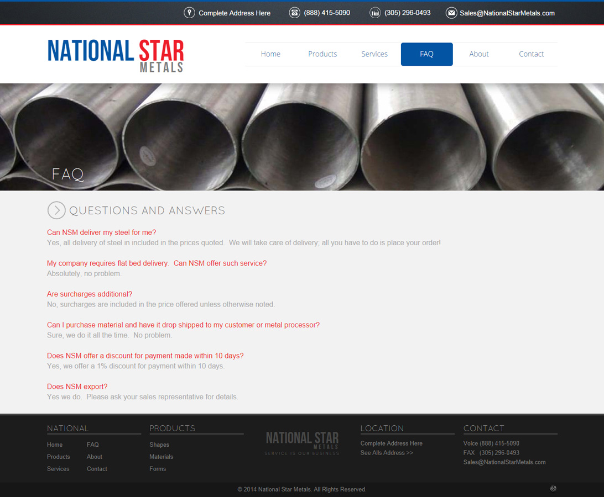Click the footer Services link

click(x=58, y=469)
